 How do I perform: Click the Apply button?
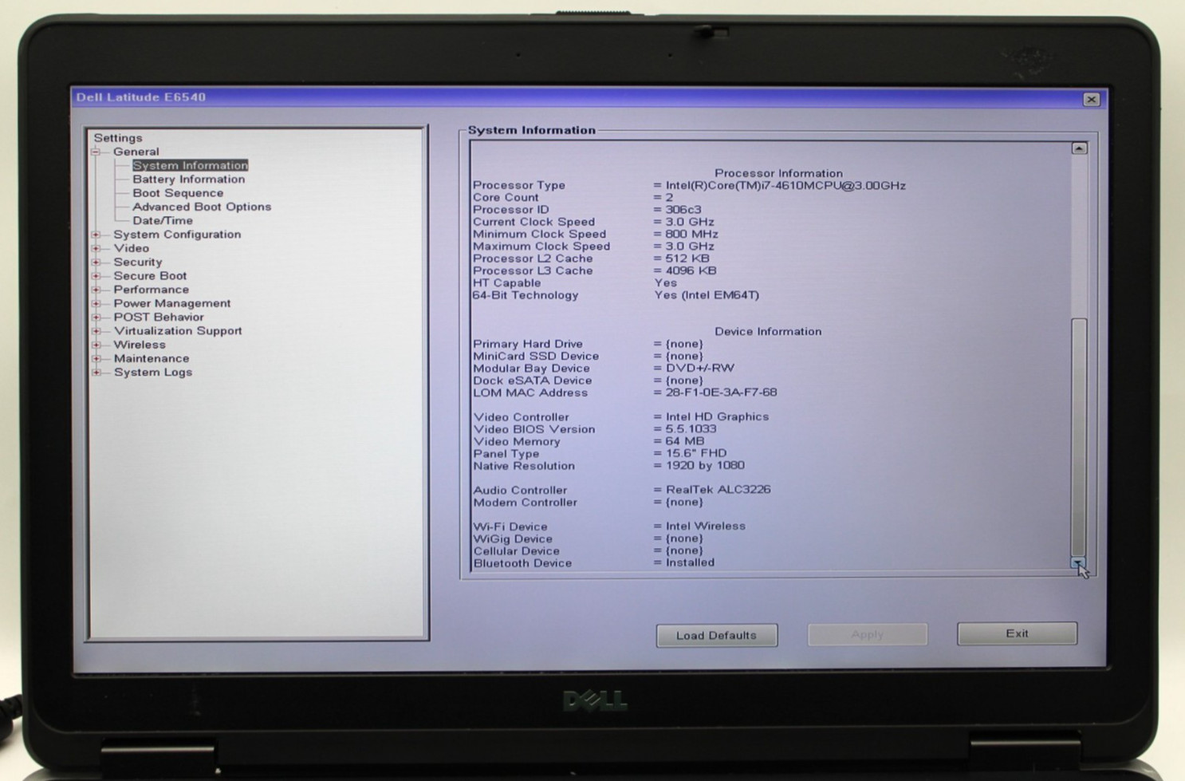pyautogui.click(x=868, y=635)
